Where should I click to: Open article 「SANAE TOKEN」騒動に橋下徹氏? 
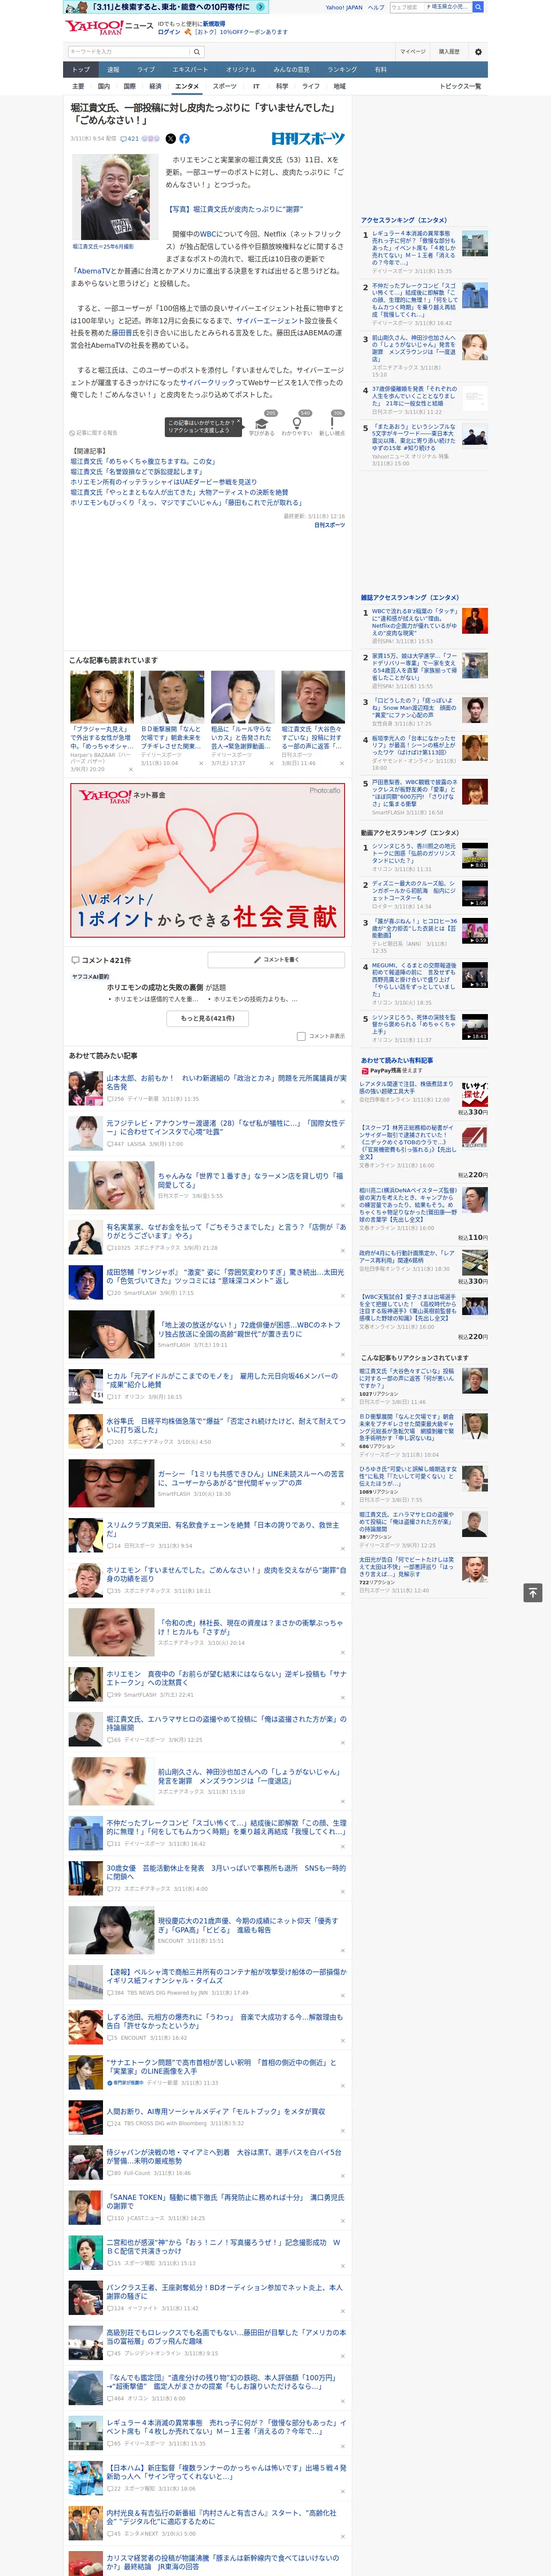(x=226, y=2201)
